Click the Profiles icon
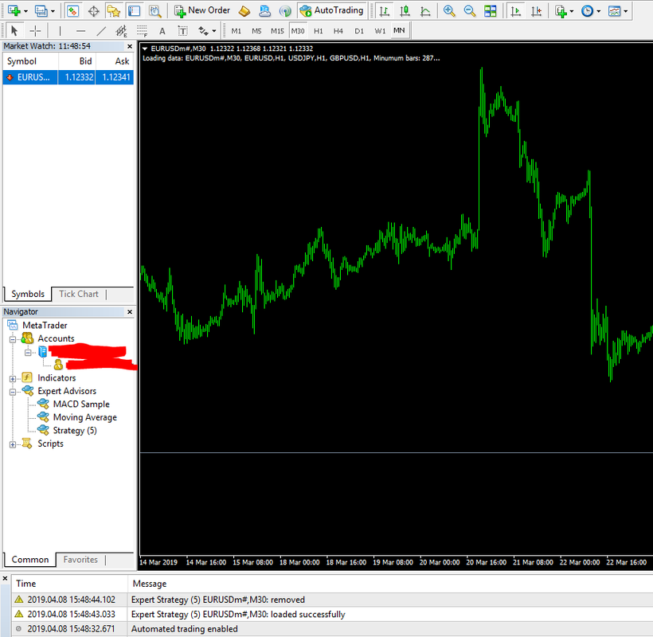Viewport: 653px width, 637px height. [41, 11]
